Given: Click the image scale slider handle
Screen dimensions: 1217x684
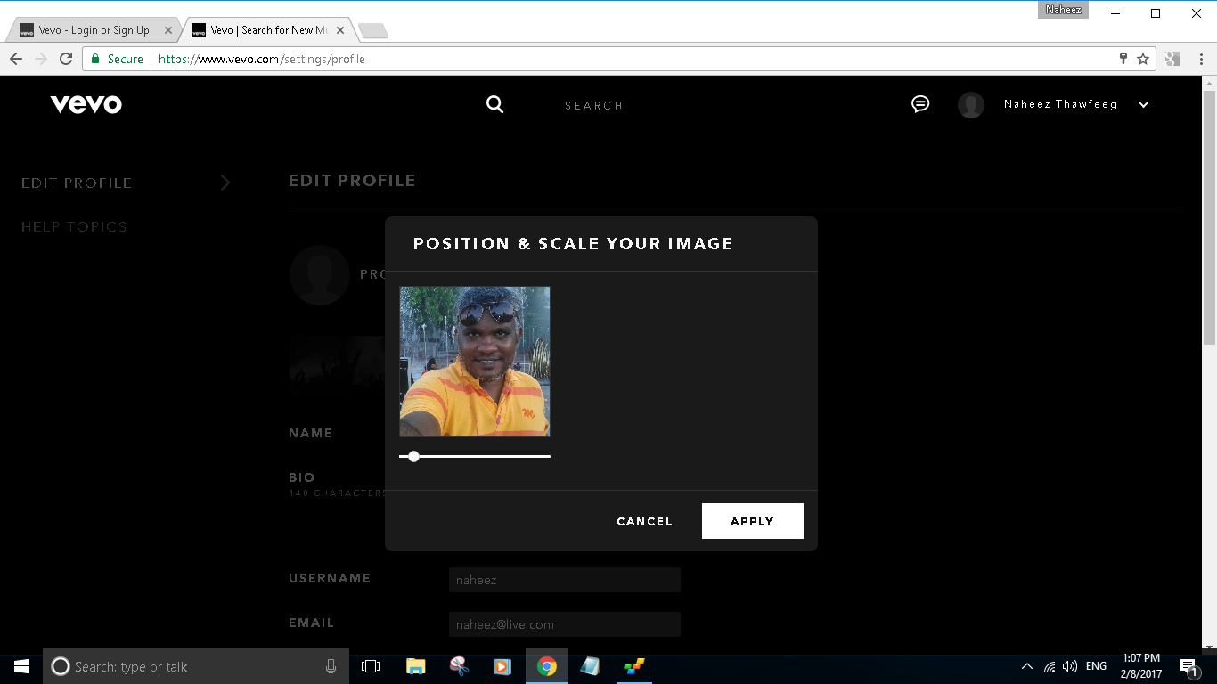Looking at the screenshot, I should click(413, 456).
